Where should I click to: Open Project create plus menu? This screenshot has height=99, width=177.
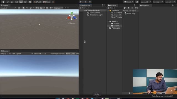[x=110, y=8]
